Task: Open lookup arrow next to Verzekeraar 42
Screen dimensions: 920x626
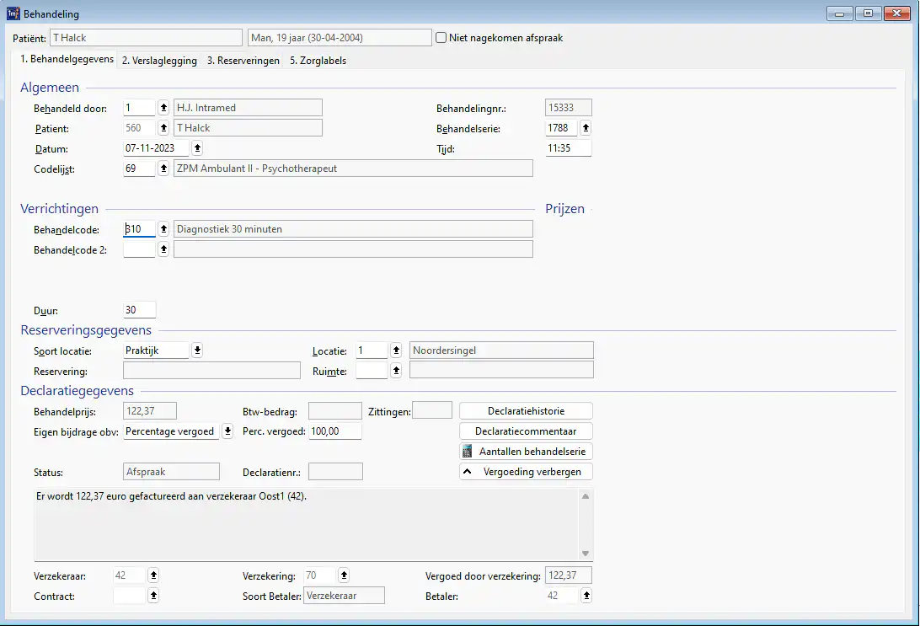Action: [153, 575]
